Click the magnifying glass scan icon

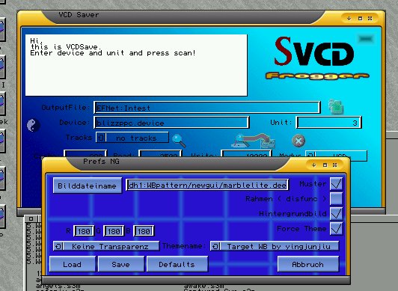[x=179, y=141]
